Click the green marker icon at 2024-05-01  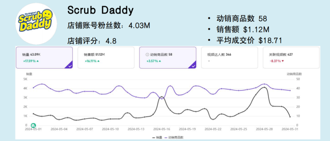coord(33,125)
